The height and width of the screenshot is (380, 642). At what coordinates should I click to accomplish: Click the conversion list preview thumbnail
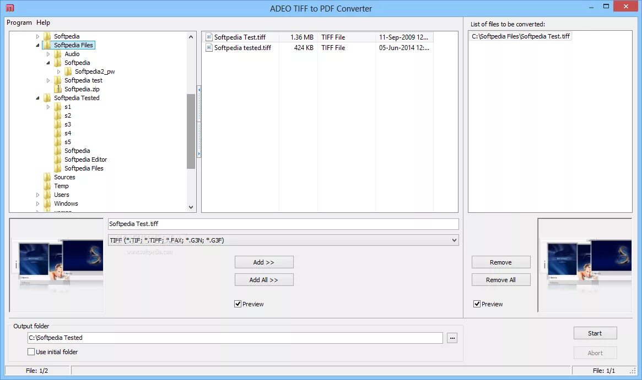click(585, 265)
